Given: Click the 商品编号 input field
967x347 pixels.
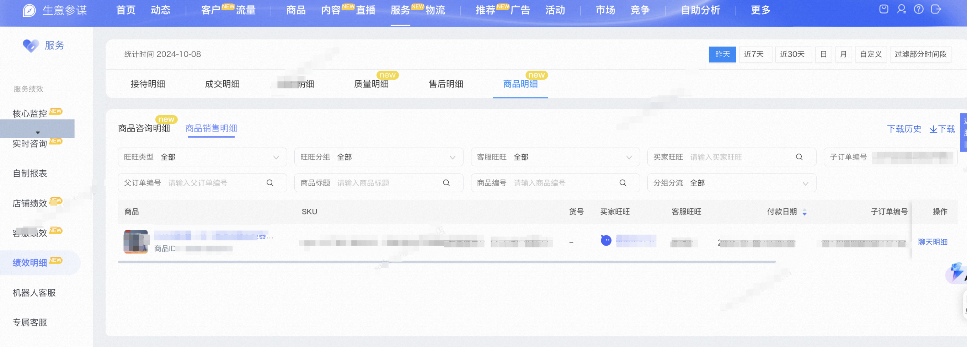Looking at the screenshot, I should tap(555, 183).
